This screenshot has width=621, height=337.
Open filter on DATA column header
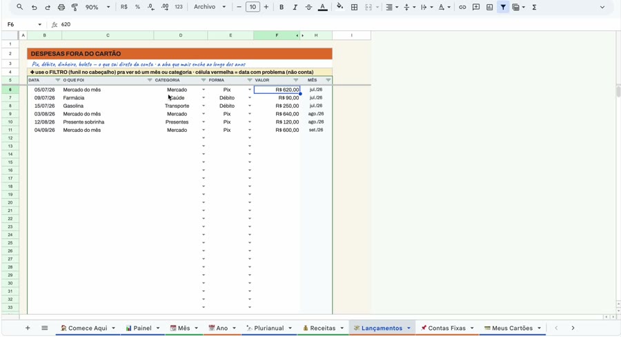(57, 80)
